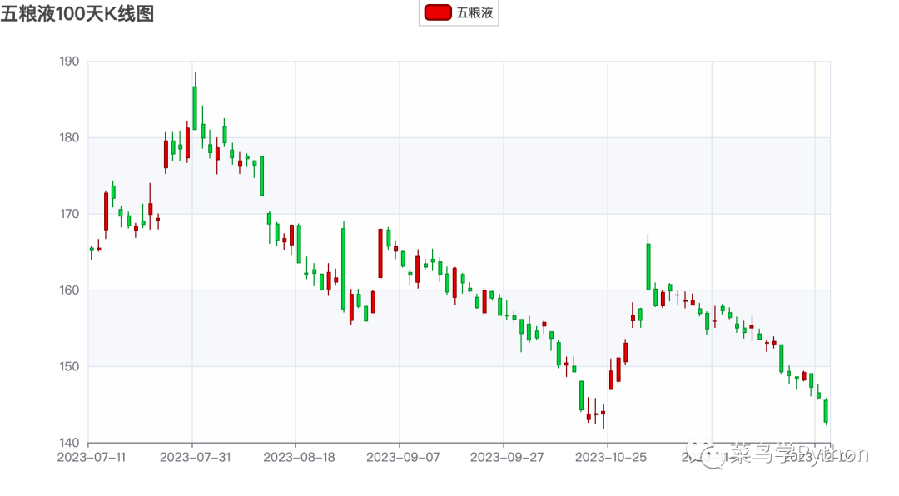
Task: Click the 2023-07-11 date label
Action: (92, 458)
